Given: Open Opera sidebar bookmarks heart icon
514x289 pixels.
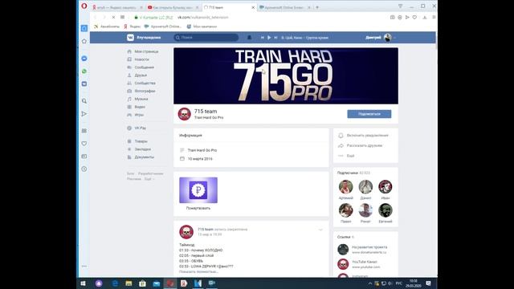Looking at the screenshot, I should click(x=84, y=144).
